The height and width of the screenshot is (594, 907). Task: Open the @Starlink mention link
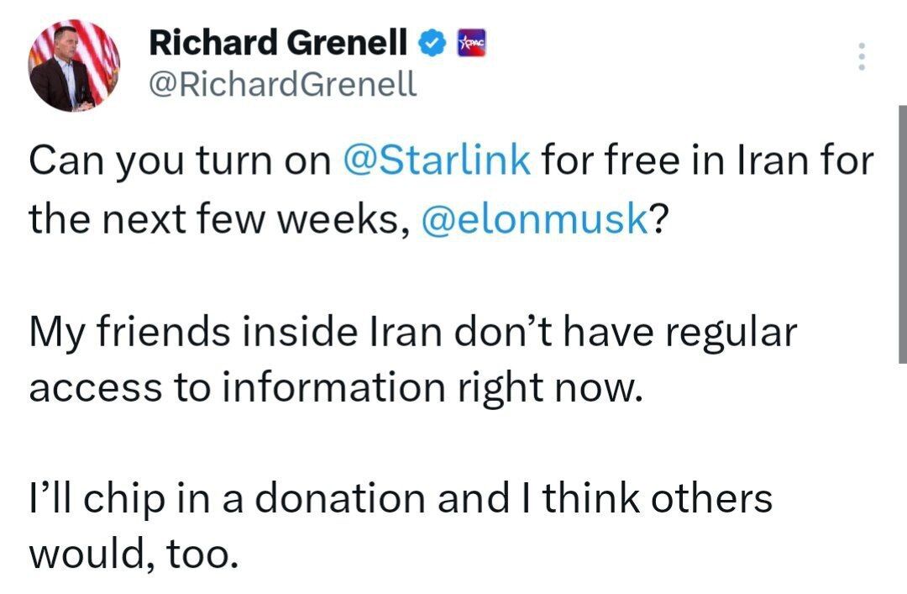(x=437, y=160)
